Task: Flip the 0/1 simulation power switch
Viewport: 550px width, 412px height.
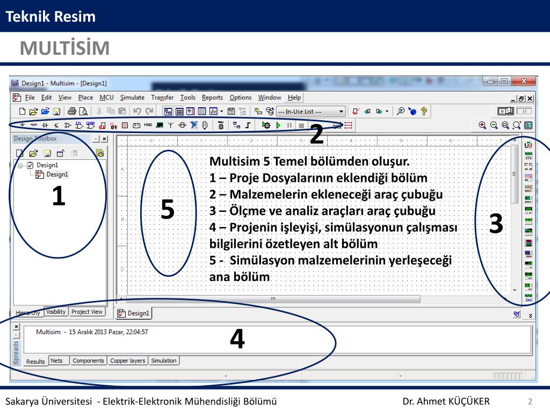Action: 505,112
